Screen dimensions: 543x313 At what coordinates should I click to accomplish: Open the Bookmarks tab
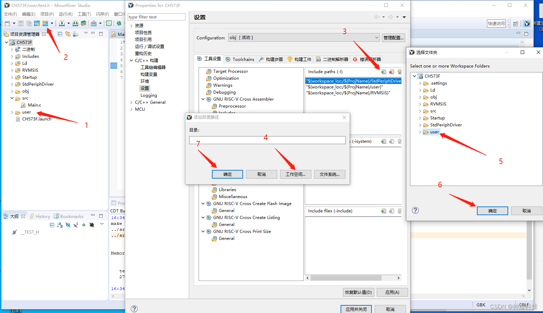point(69,217)
